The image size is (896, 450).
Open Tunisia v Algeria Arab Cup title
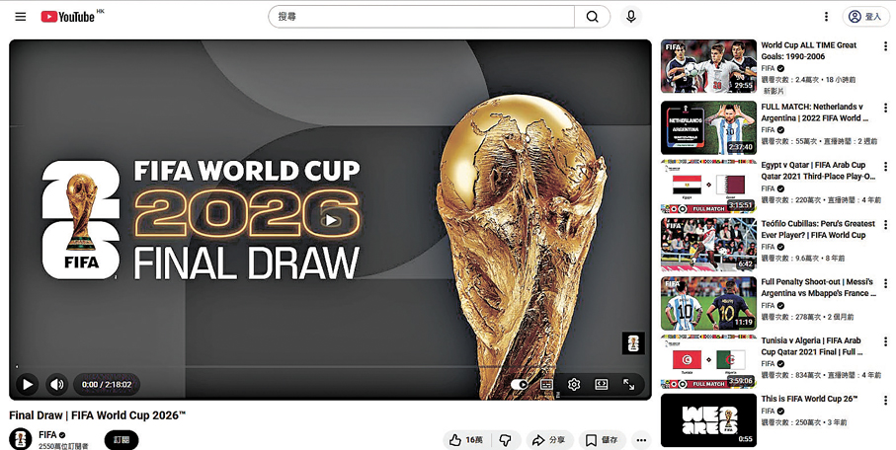pos(812,346)
